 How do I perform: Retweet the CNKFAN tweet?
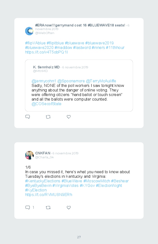pos(48,208)
